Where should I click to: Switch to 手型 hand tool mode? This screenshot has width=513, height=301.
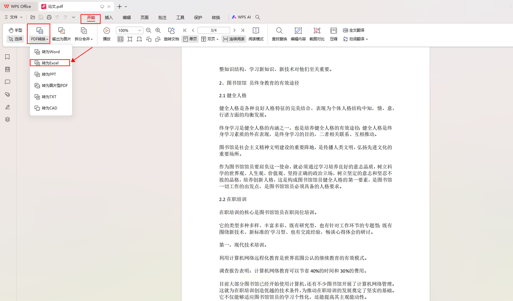[15, 30]
